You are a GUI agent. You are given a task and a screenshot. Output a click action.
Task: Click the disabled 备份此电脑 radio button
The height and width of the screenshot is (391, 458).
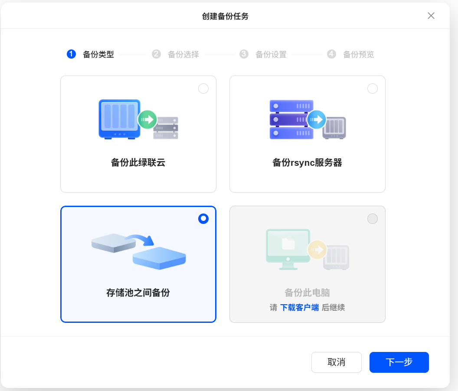[373, 219]
